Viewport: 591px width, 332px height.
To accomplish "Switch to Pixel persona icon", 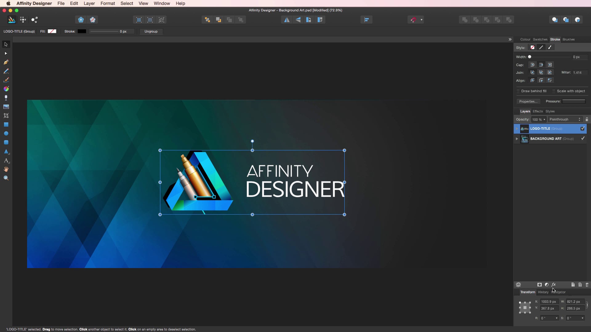I will pyautogui.click(x=23, y=20).
